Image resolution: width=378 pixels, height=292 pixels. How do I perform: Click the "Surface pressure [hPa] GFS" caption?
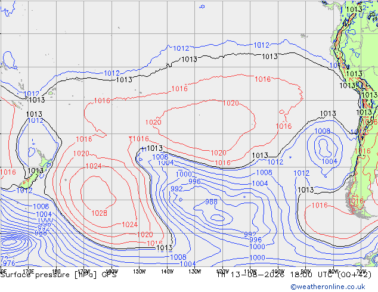pyautogui.click(x=58, y=275)
